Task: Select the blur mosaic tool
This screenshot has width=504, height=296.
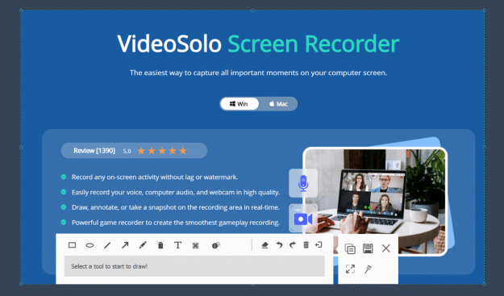Action: click(195, 245)
